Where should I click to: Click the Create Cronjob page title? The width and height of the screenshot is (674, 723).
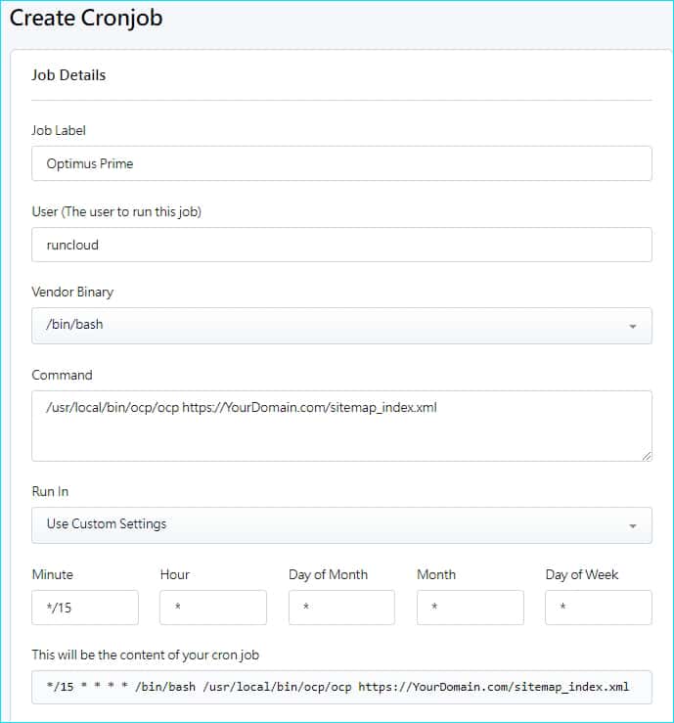pyautogui.click(x=86, y=18)
